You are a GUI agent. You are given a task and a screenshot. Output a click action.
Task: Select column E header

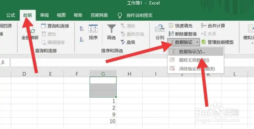(50, 74)
